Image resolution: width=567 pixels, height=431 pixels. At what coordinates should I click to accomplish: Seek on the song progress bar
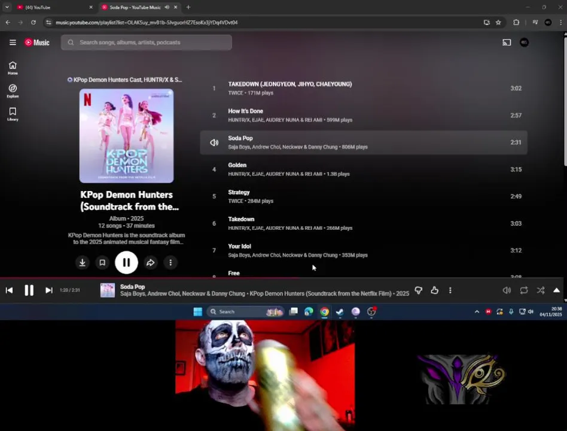point(282,278)
